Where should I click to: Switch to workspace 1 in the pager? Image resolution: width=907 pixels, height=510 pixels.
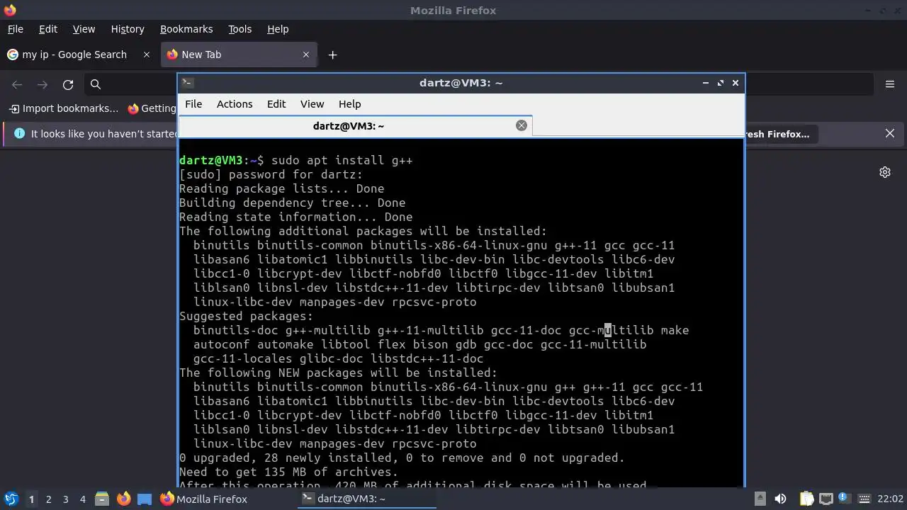(x=31, y=499)
